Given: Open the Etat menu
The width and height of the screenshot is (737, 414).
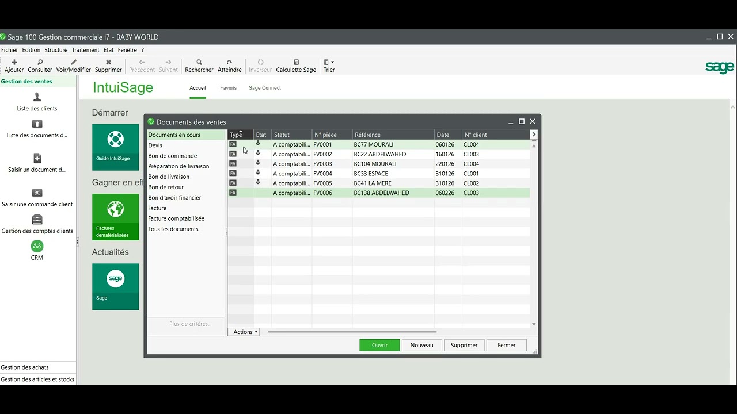Looking at the screenshot, I should tap(109, 50).
